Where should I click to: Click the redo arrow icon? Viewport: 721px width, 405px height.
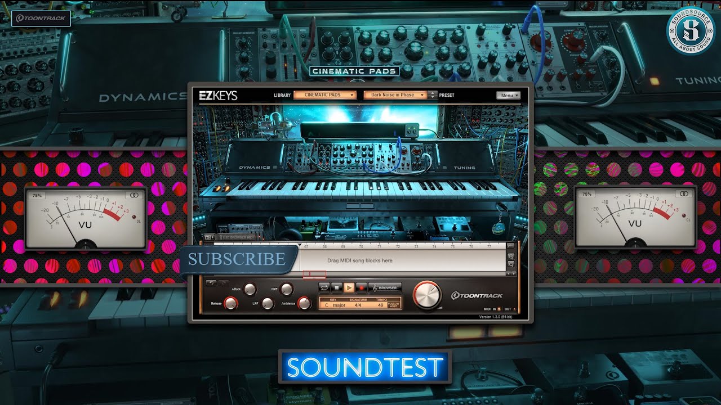click(224, 282)
